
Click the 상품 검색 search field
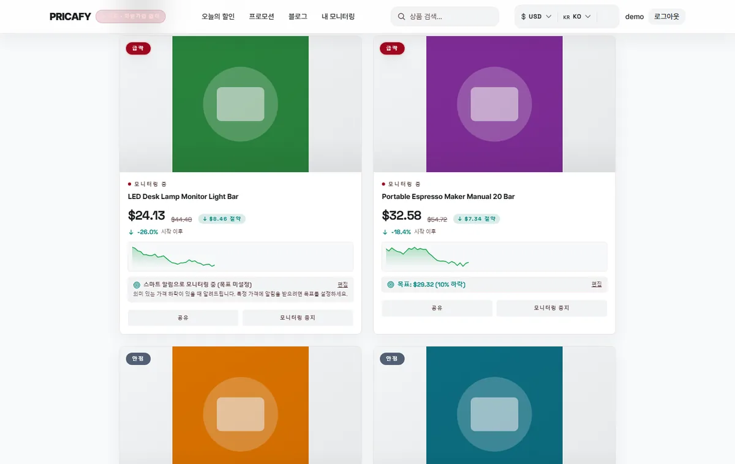[445, 17]
